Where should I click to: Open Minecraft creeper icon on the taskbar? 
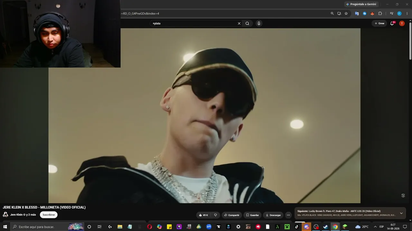tap(287, 227)
